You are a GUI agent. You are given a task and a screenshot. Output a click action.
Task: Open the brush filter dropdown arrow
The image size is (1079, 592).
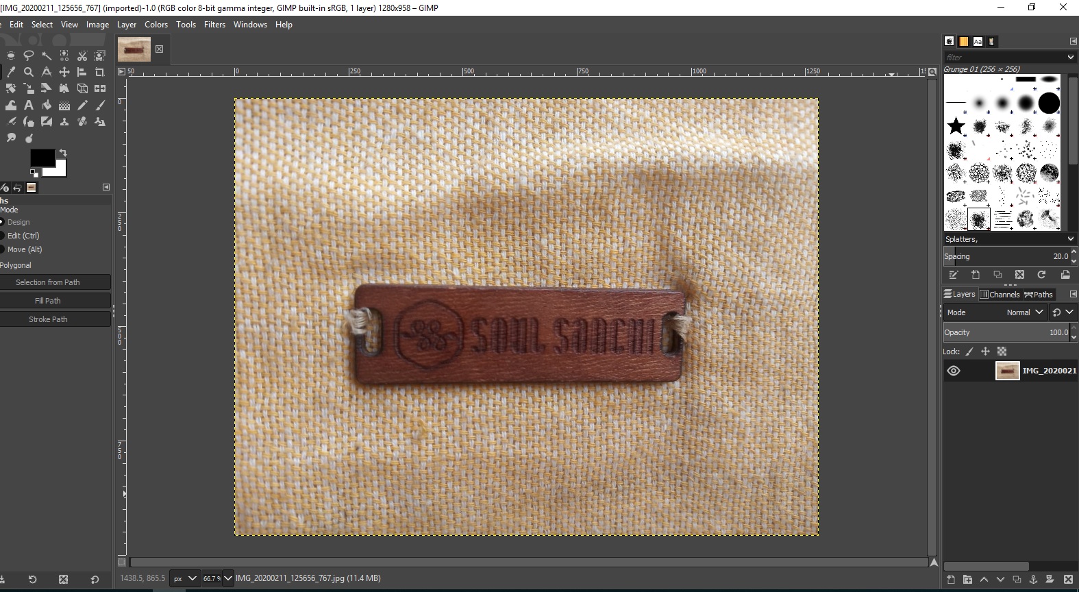point(1070,57)
